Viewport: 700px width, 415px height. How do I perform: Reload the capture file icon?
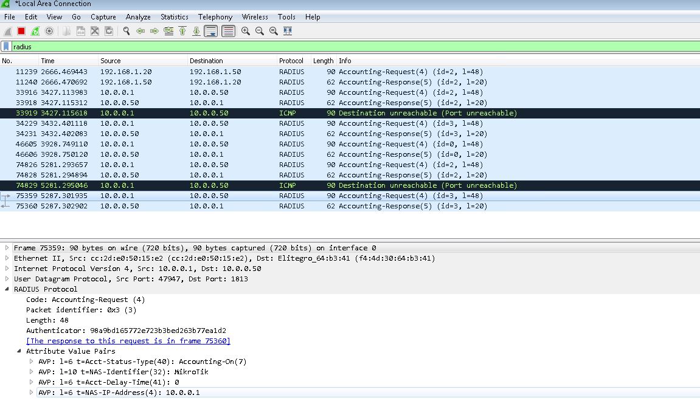coord(108,31)
